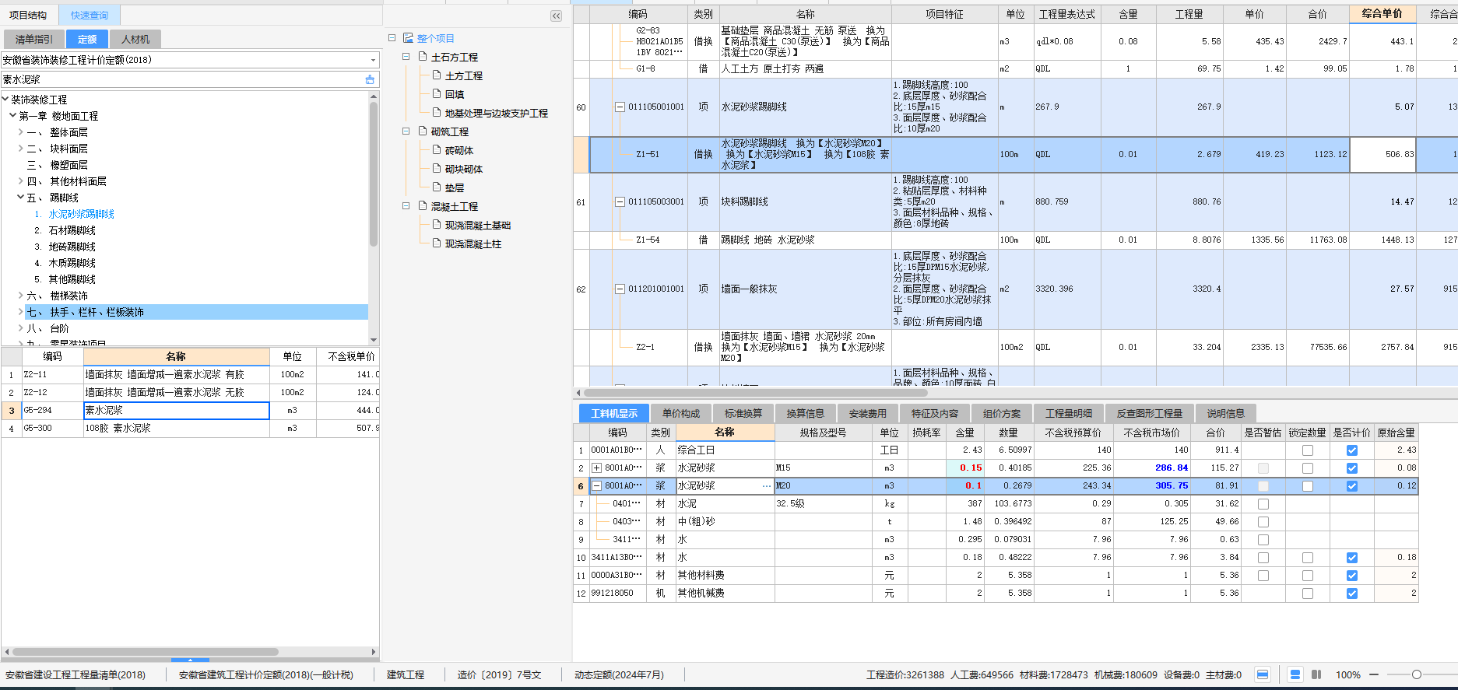Switch to top-bottom split layout icon
Image resolution: width=1458 pixels, height=690 pixels.
click(x=1295, y=674)
